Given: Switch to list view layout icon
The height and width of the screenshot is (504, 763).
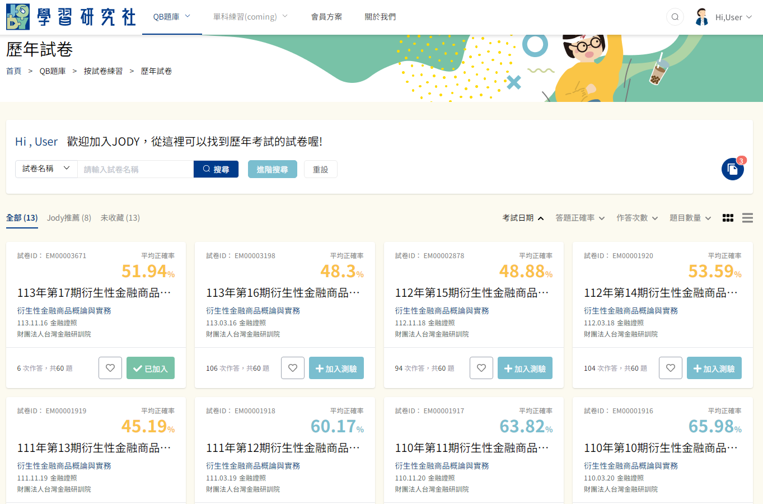Looking at the screenshot, I should 747,218.
